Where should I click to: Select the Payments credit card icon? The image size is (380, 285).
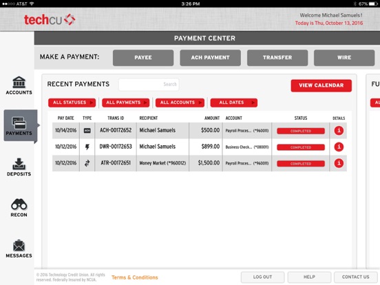[x=19, y=123]
